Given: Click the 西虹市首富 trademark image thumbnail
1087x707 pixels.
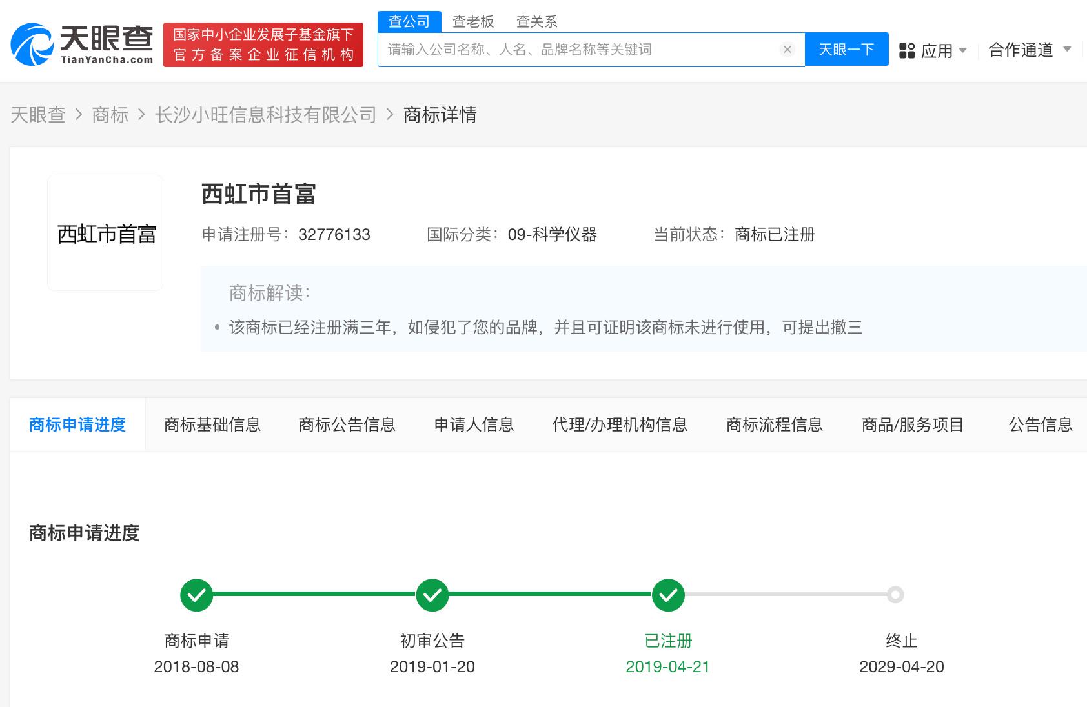Looking at the screenshot, I should point(106,234).
